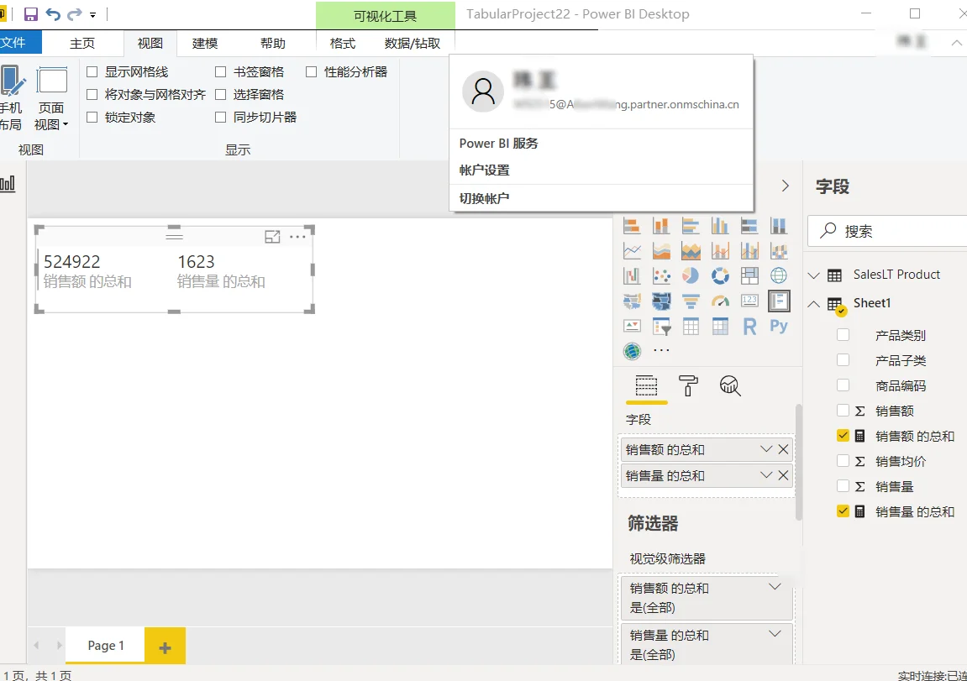Insert a stacked area chart visual
The width and height of the screenshot is (967, 681).
(x=691, y=251)
